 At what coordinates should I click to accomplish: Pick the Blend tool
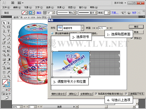[x=8, y=63]
